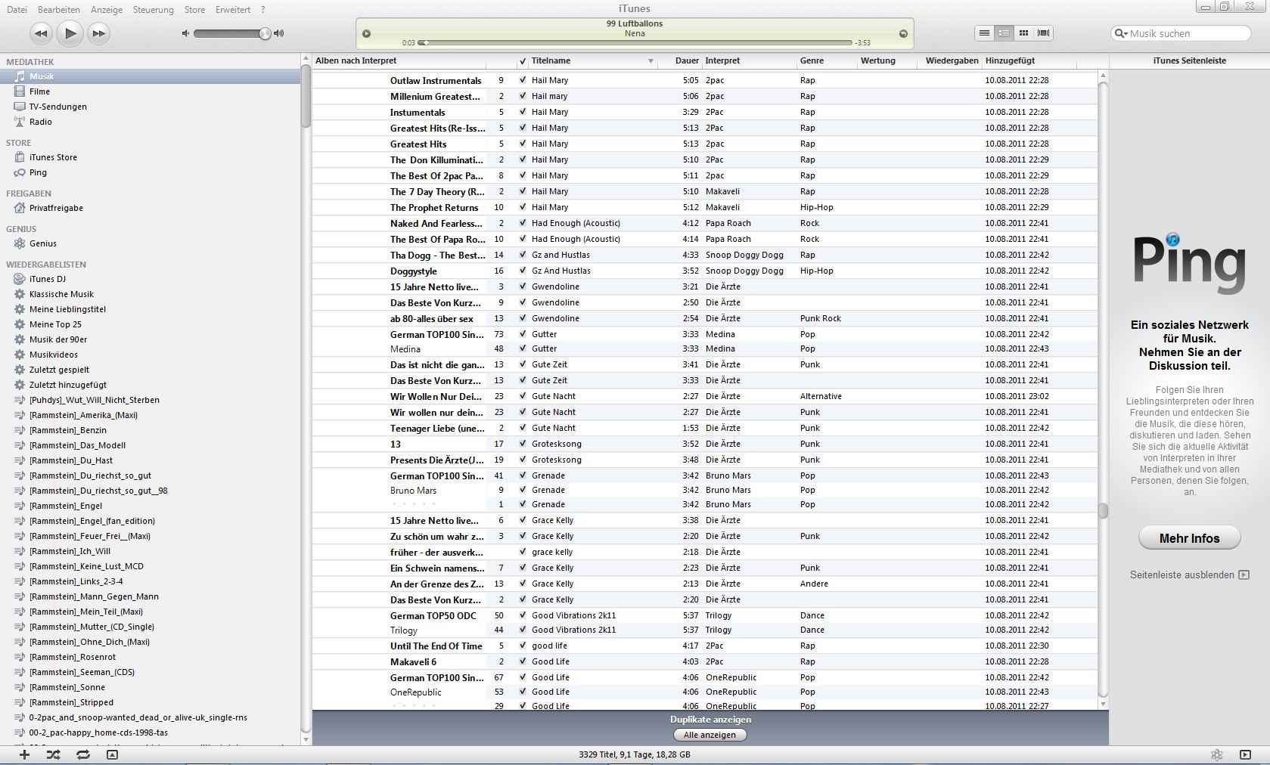Switch to song list view
The width and height of the screenshot is (1270, 765).
984,33
